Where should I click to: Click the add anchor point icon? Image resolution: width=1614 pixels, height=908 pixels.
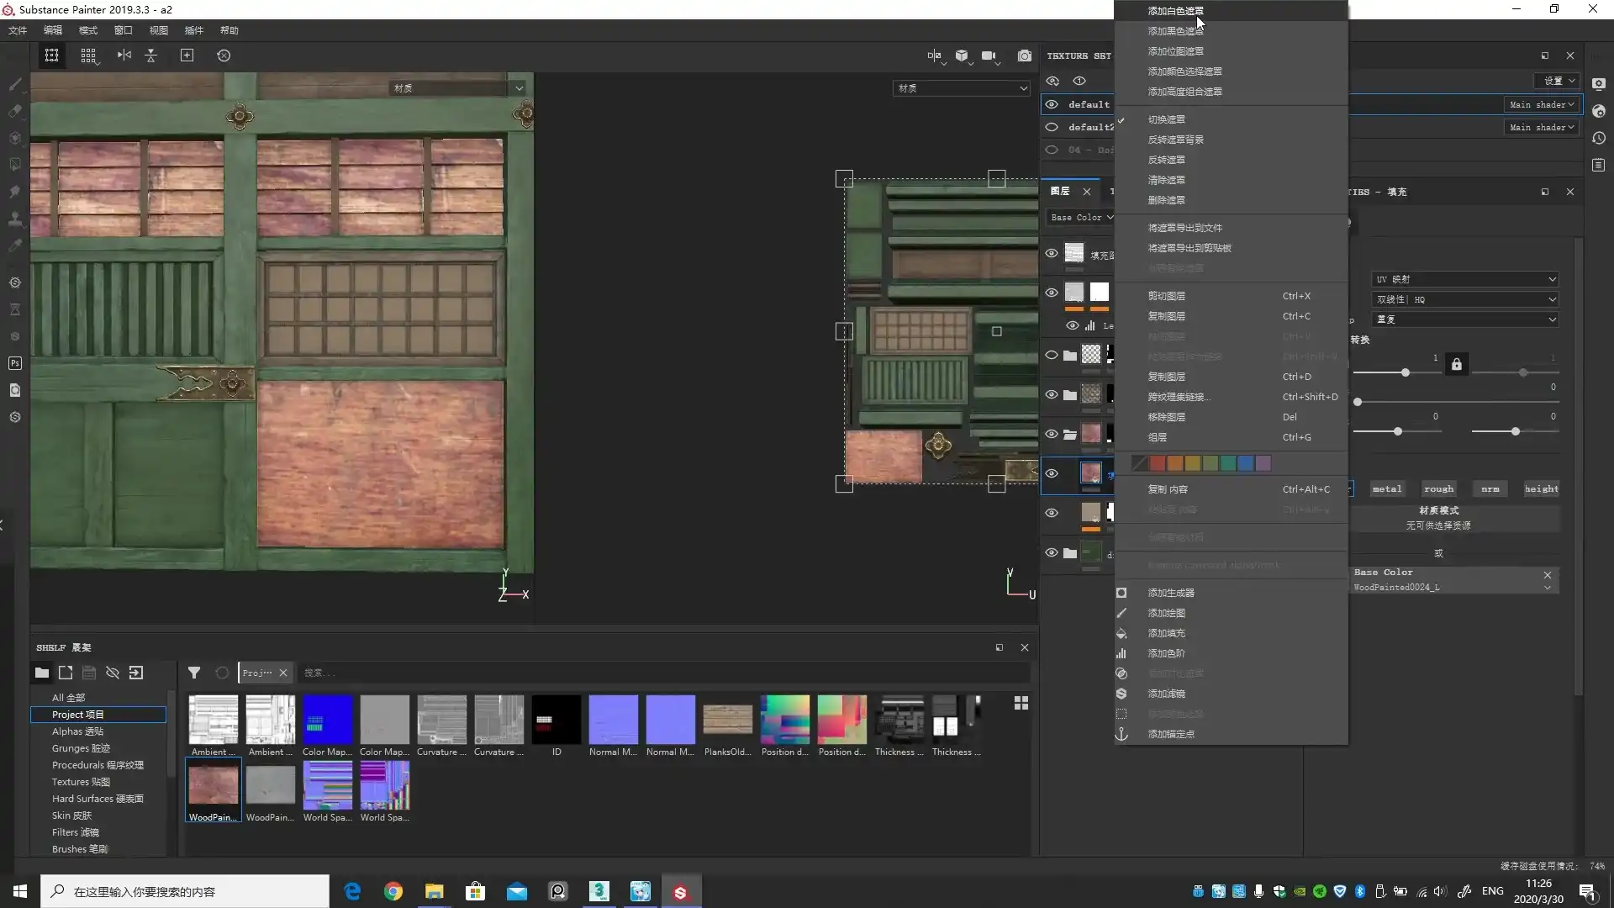[1121, 734]
